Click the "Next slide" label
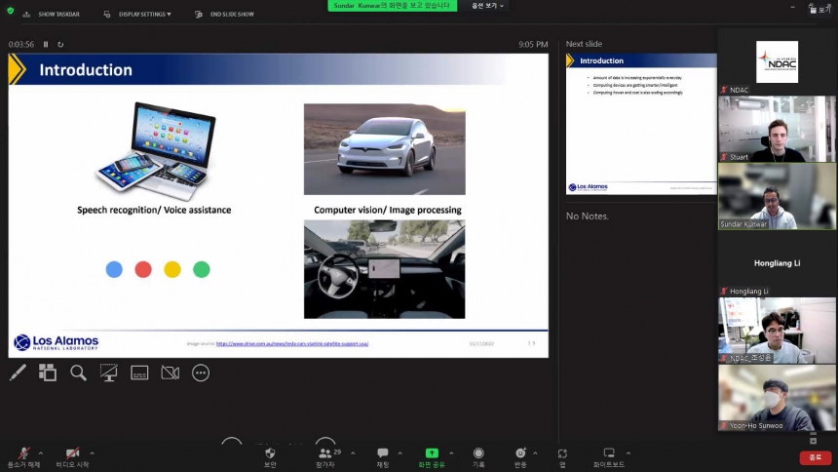The width and height of the screenshot is (838, 472). click(x=584, y=44)
